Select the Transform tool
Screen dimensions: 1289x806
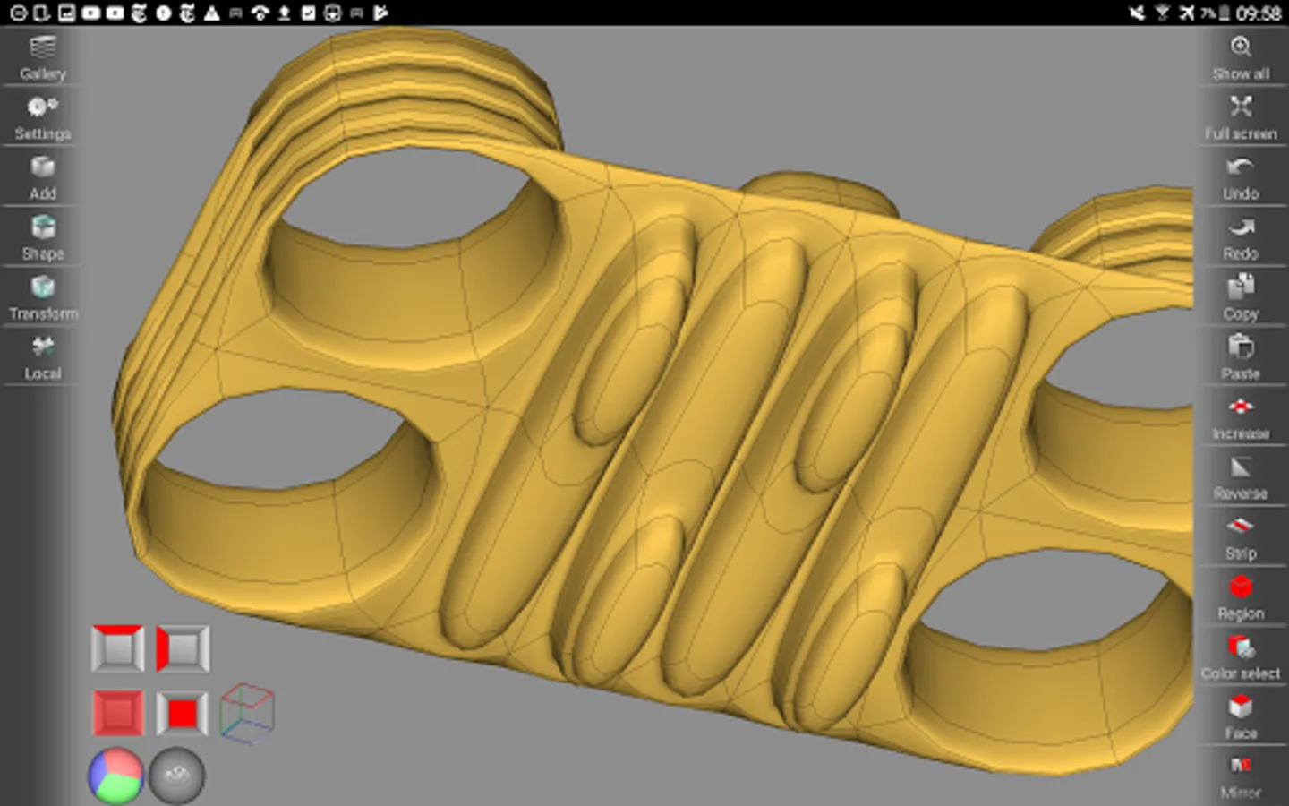coord(41,297)
